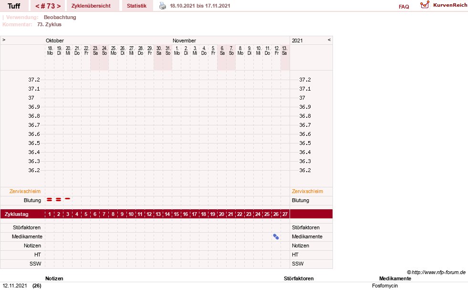
Task: Click the left Zervixschleim row label
Action: tap(25, 192)
